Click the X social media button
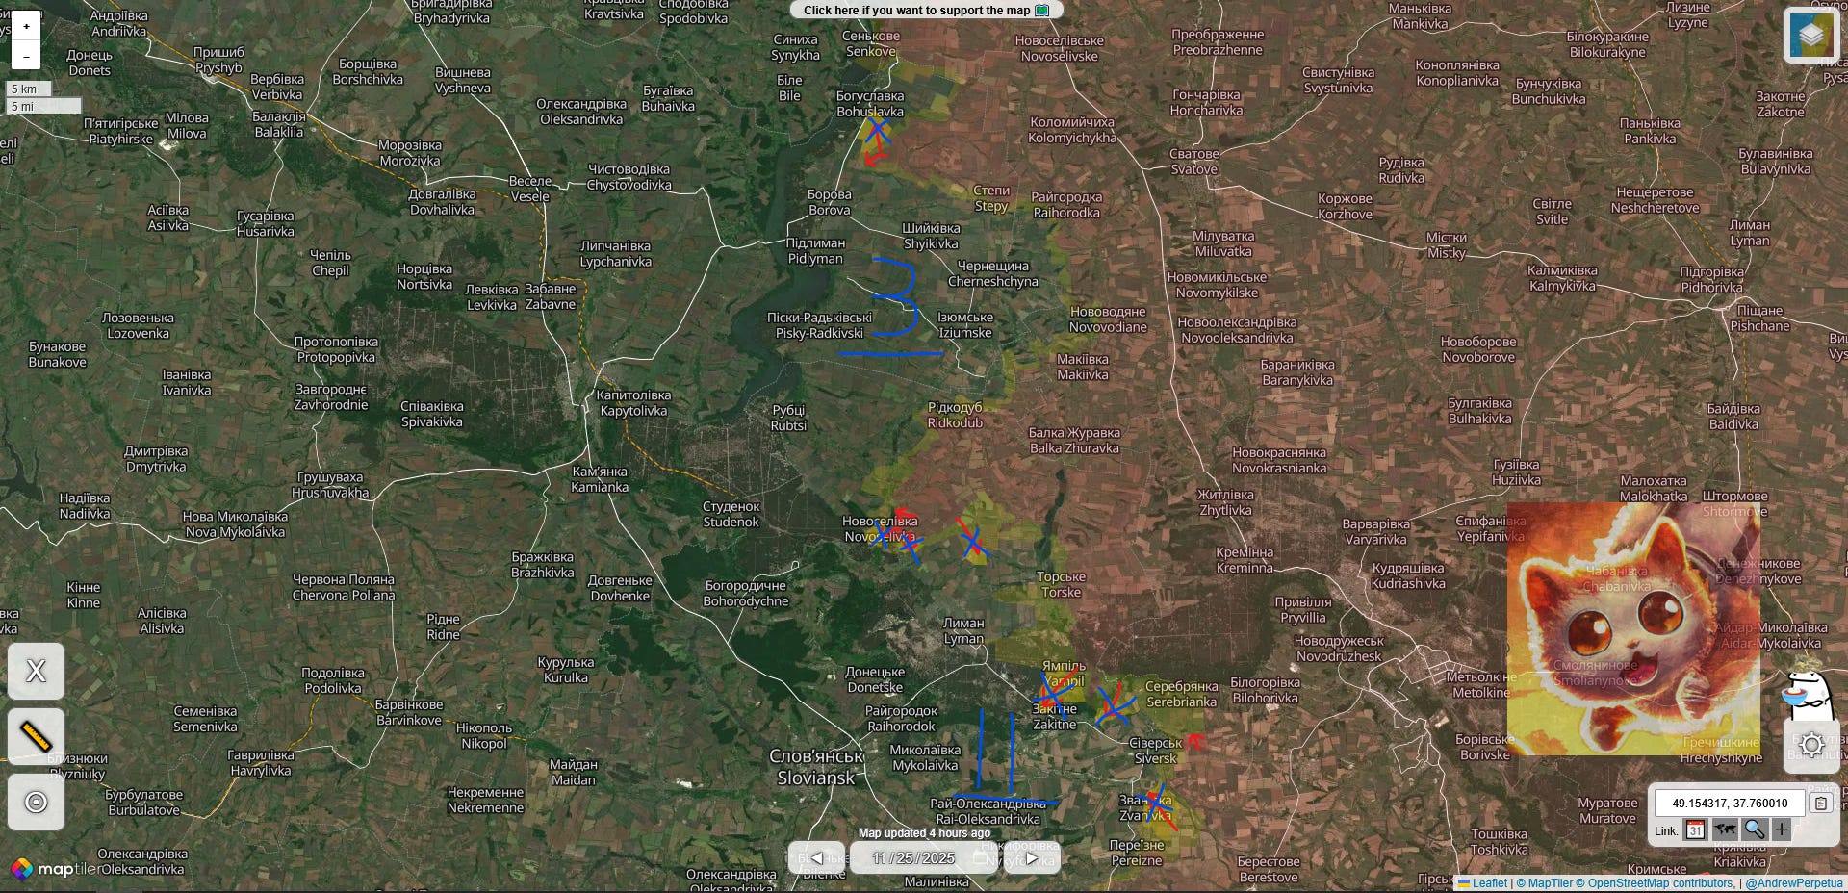 37,671
